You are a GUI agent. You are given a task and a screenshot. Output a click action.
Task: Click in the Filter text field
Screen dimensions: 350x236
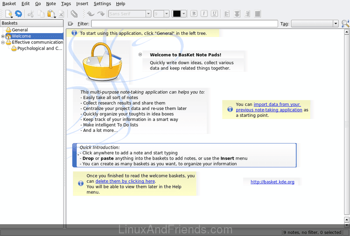(185, 24)
